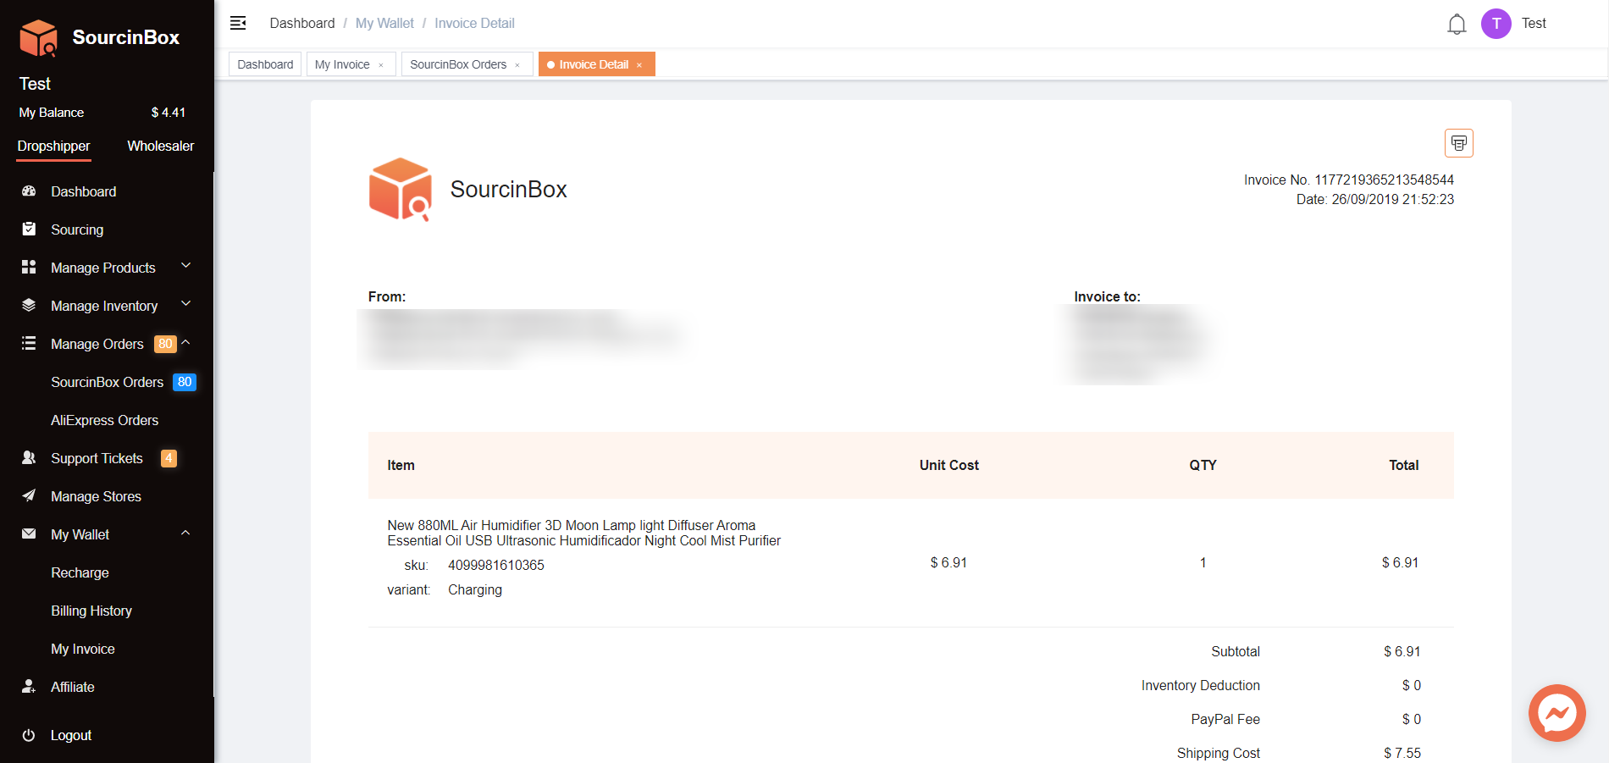1609x763 pixels.
Task: Print invoice using the printer icon
Action: [x=1458, y=143]
